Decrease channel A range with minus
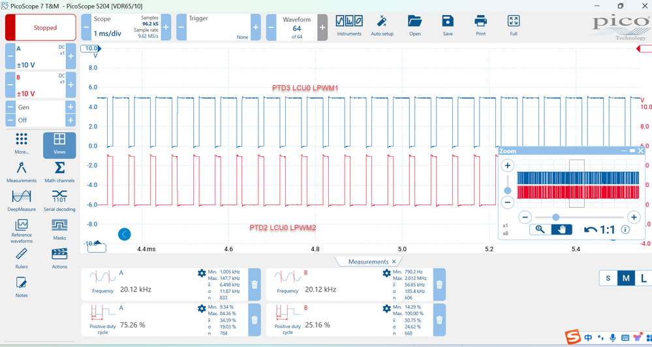This screenshot has height=347, width=652. [x=10, y=56]
